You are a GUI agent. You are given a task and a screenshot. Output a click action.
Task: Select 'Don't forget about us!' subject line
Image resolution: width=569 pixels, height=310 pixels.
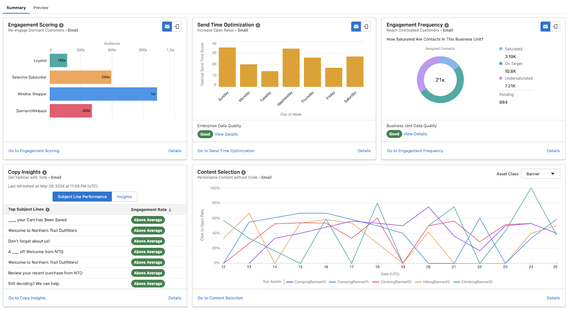click(x=29, y=241)
